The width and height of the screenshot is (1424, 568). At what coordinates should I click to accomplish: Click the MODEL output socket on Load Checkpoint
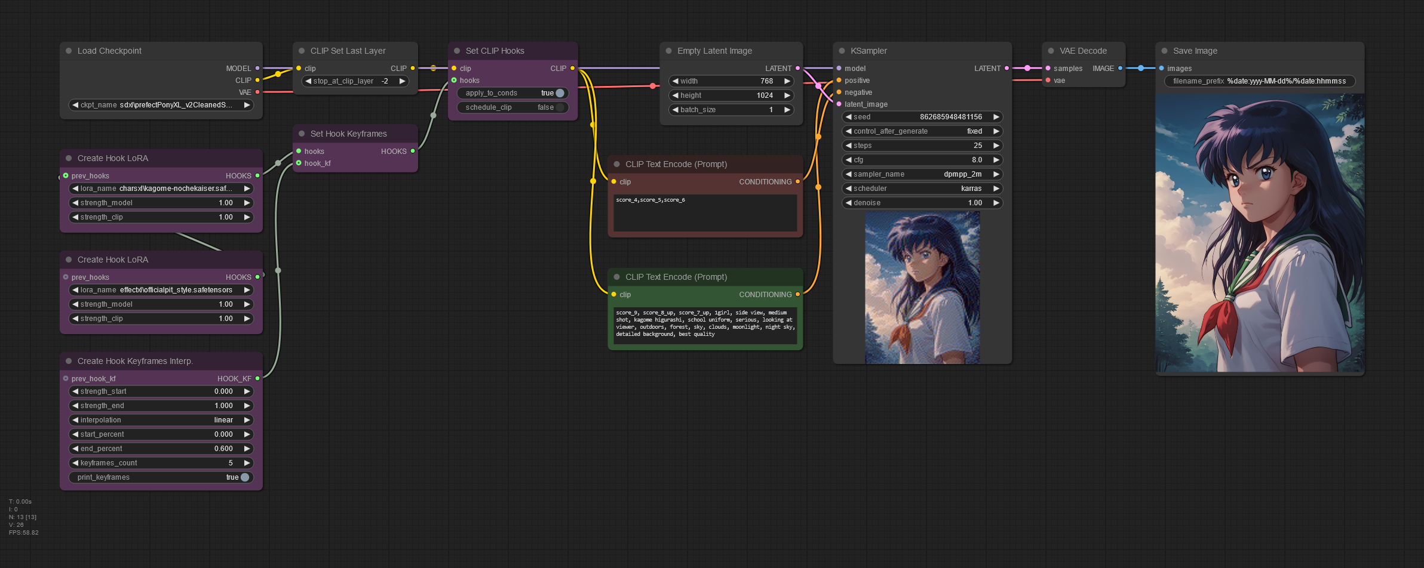point(257,68)
